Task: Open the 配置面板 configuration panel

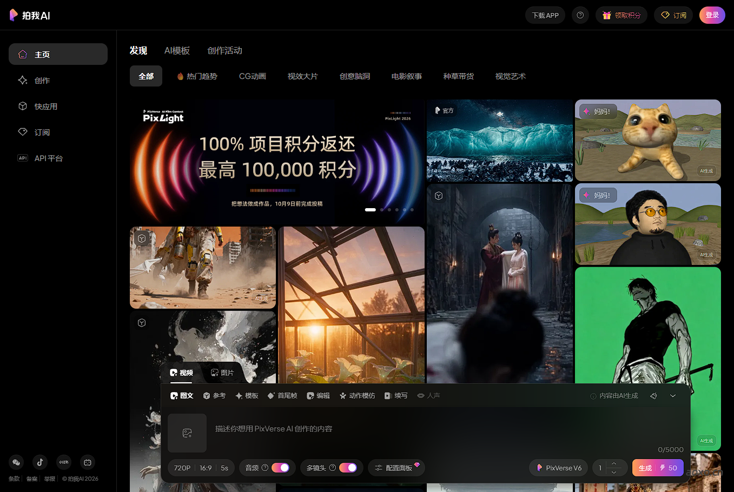Action: (x=396, y=468)
